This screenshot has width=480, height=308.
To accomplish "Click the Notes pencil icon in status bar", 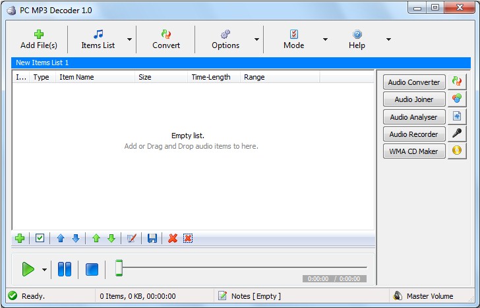I will tap(223, 295).
